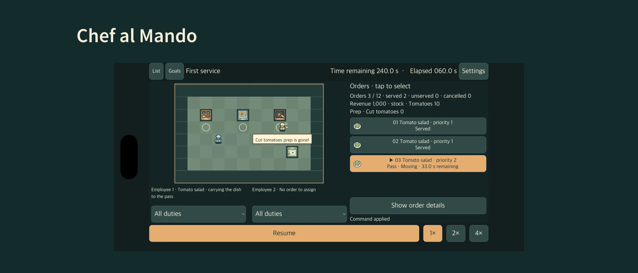Resume the paused game
The image size is (638, 273).
(x=284, y=233)
